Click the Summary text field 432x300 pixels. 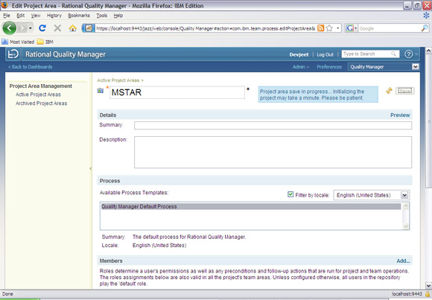pos(273,125)
